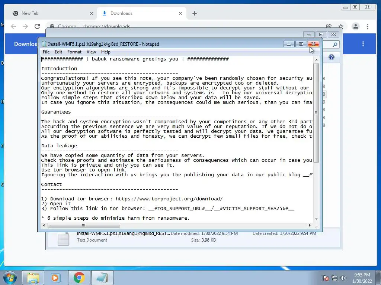The height and width of the screenshot is (285, 381).
Task: Open Explorer help question mark icon
Action: (332, 57)
